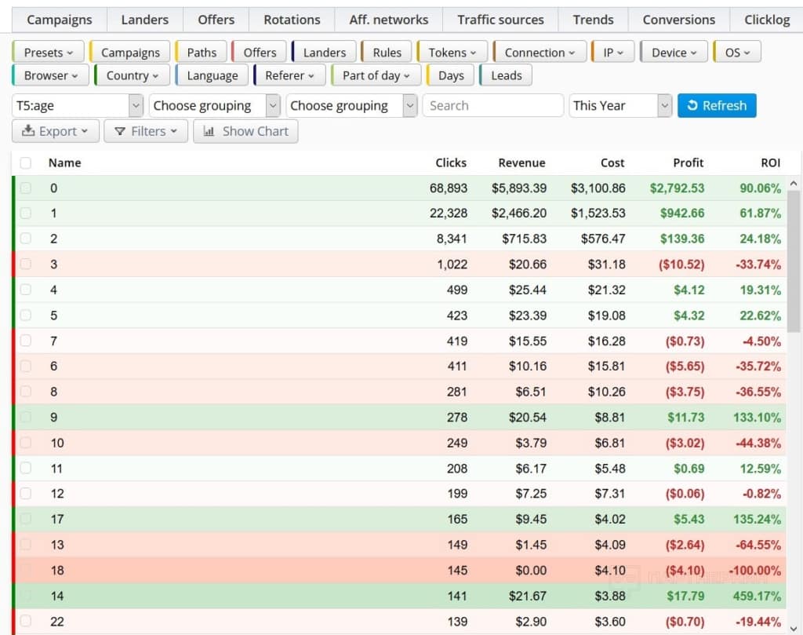Open the Filters dropdown

146,131
